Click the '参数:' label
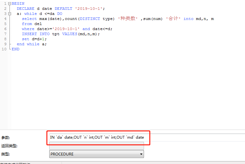245x164 pixels. pyautogui.click(x=5, y=138)
